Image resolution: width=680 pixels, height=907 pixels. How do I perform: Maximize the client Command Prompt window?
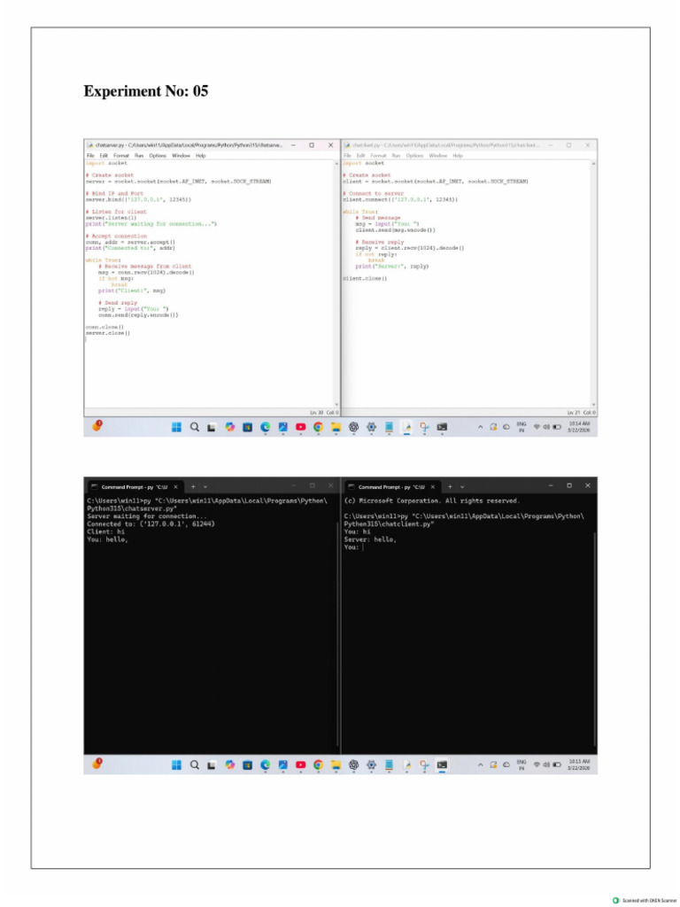(569, 486)
